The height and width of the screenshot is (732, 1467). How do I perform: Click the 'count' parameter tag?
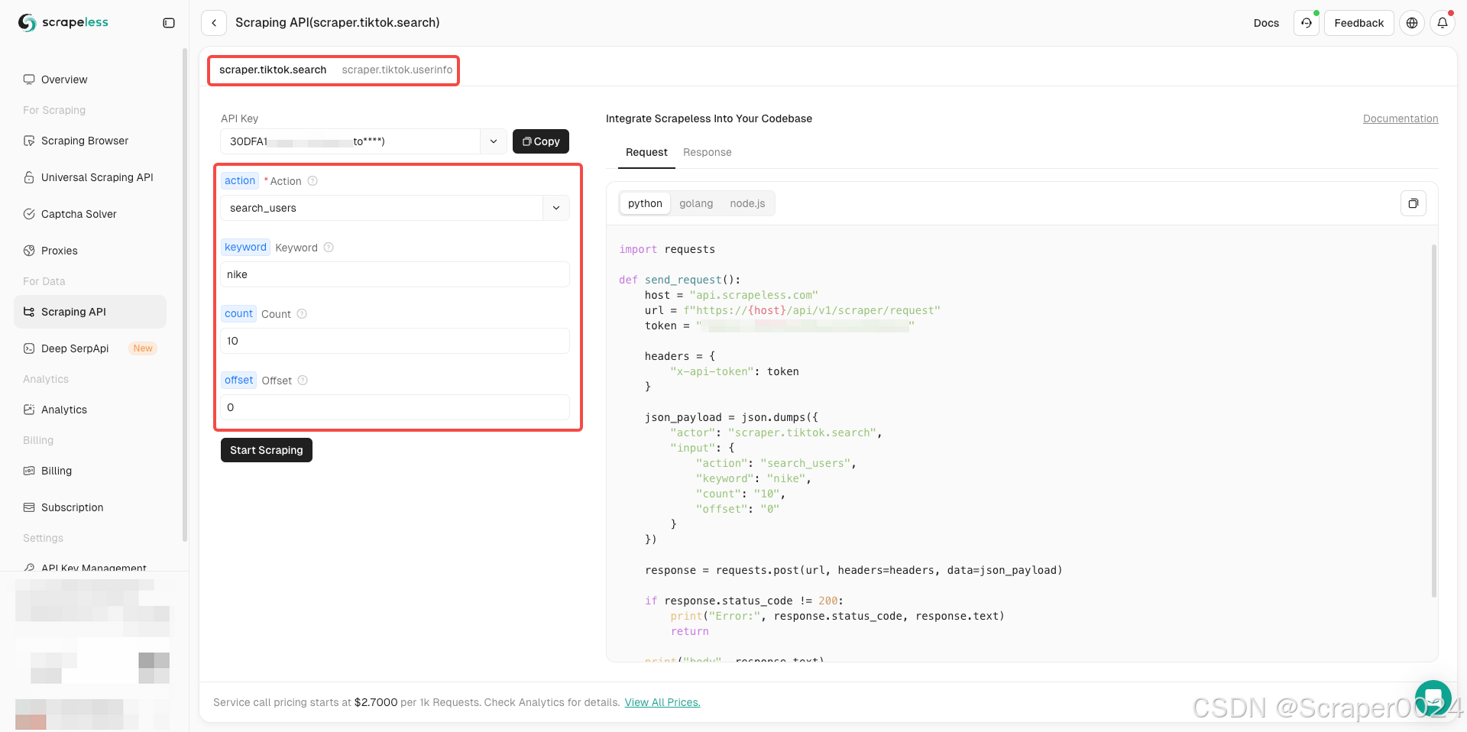(x=238, y=314)
